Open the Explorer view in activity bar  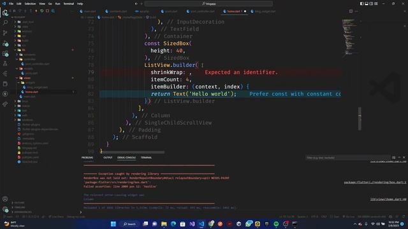[x=5, y=13]
